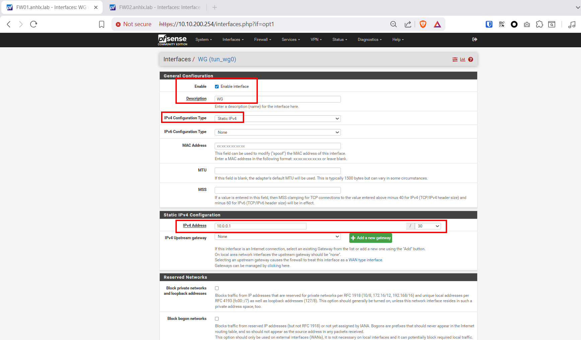Open the browser extensions puzzle icon
Screen dimensions: 581x340
coord(539,24)
